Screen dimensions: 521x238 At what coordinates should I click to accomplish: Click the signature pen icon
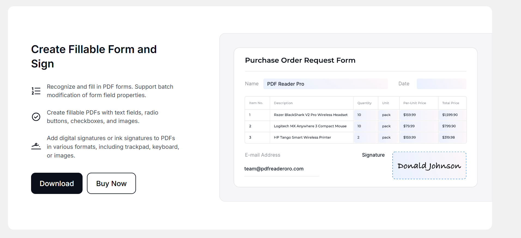36,146
